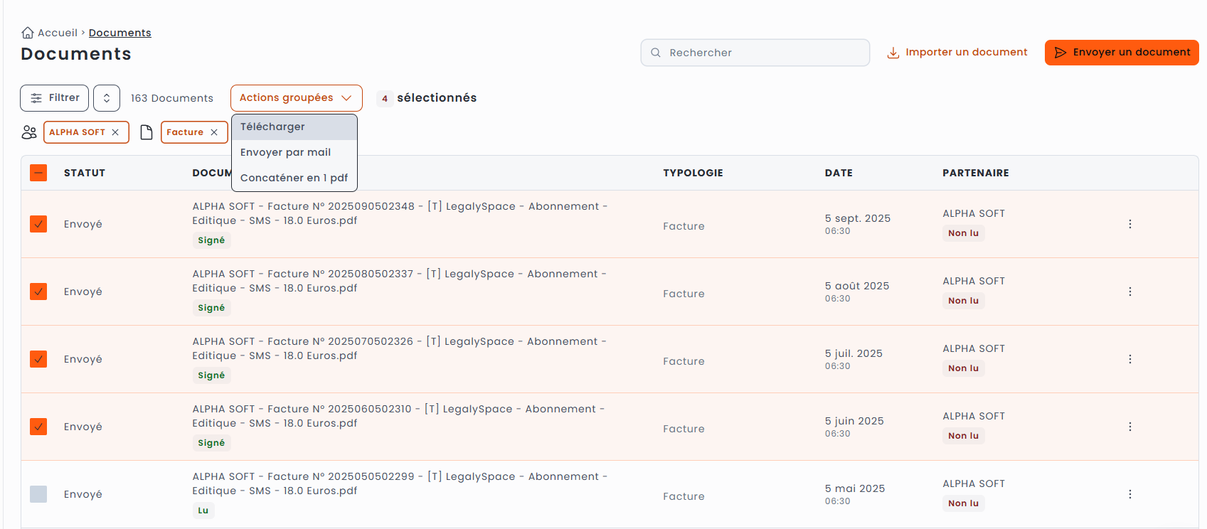Open row menu for 5 sept. 2025 invoice
The image size is (1207, 529).
click(1129, 224)
